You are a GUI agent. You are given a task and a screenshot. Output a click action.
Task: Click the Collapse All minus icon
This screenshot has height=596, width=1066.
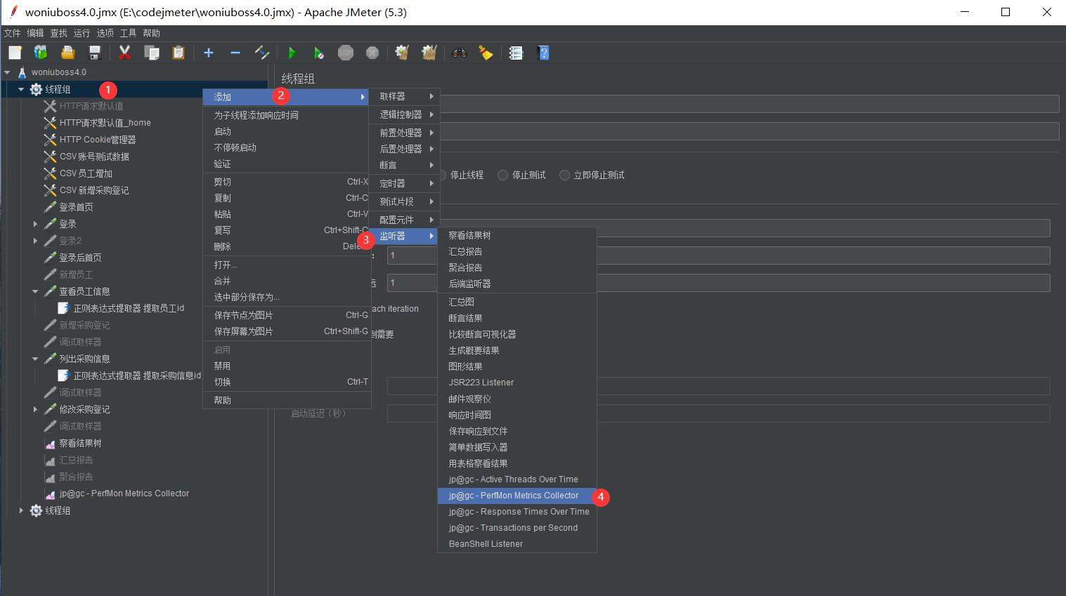235,53
